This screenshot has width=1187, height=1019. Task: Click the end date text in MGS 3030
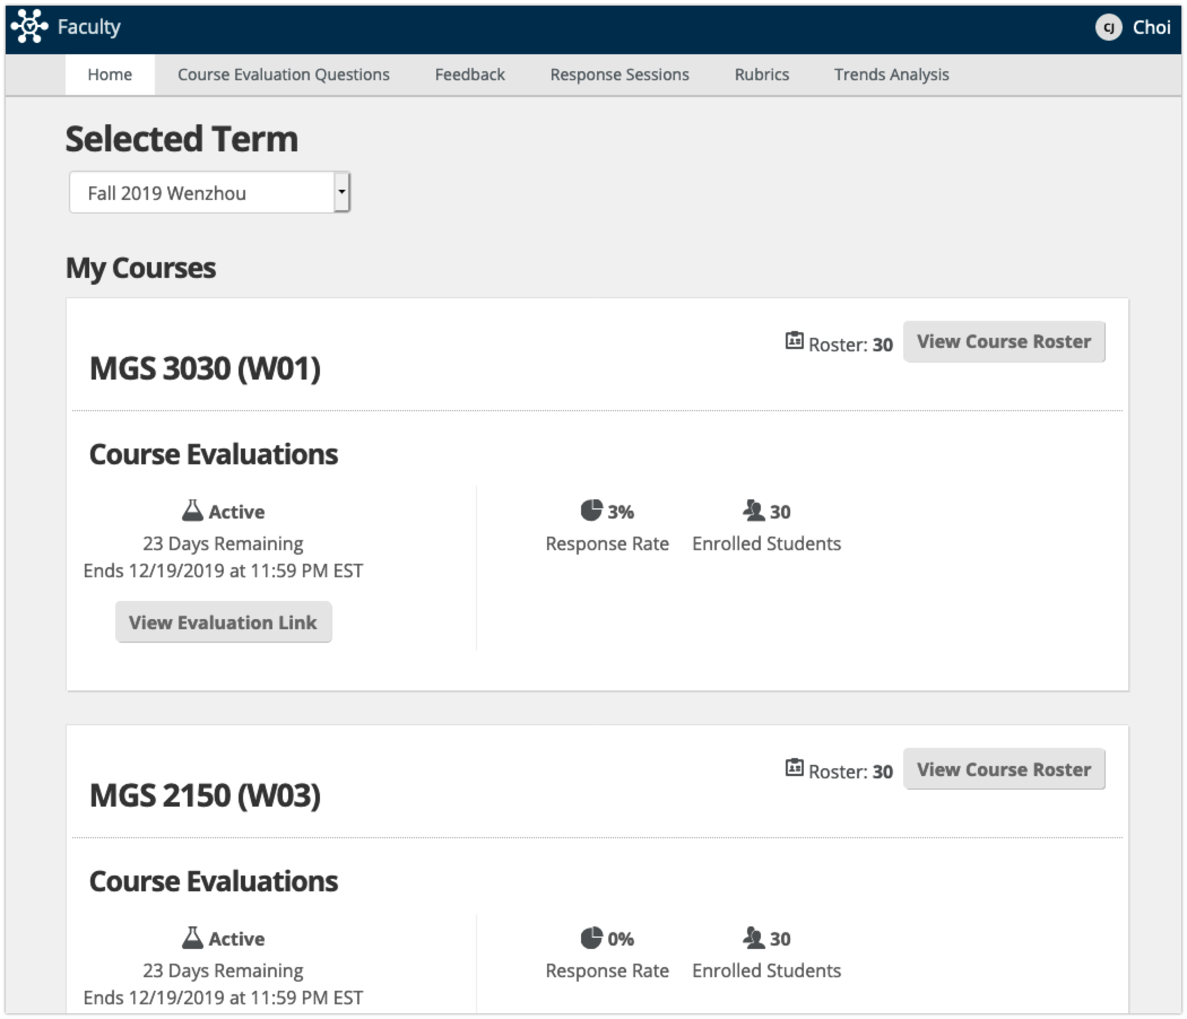pyautogui.click(x=223, y=570)
